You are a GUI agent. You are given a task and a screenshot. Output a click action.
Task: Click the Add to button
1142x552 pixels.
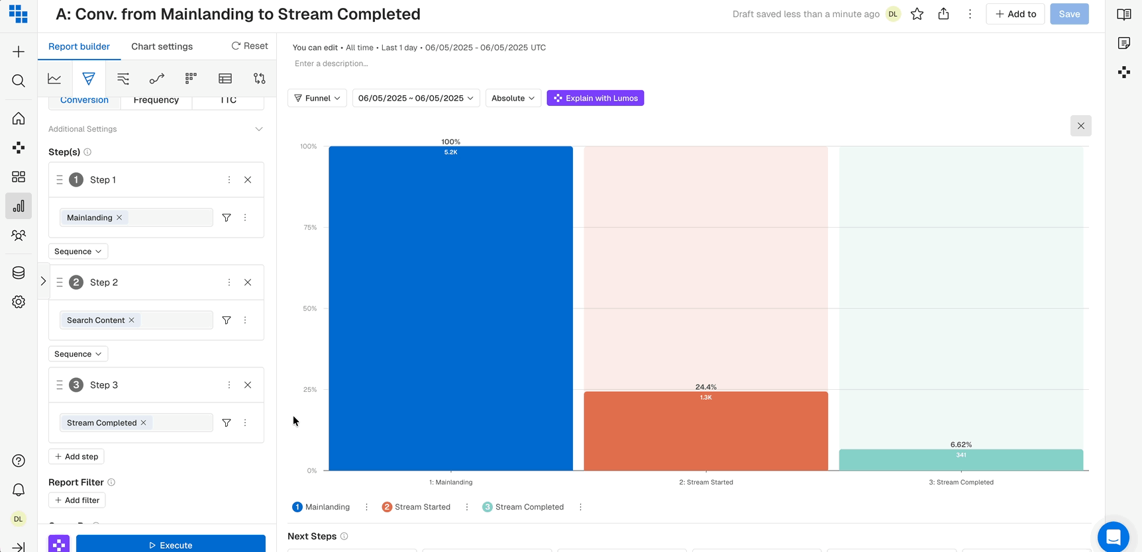point(1015,14)
